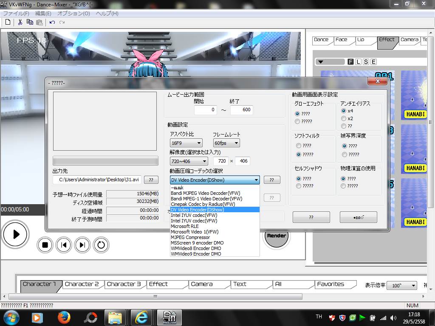Collapse the DV Video Encoder codec combobox
Viewport: 435px width, 326px height.
coord(215,180)
